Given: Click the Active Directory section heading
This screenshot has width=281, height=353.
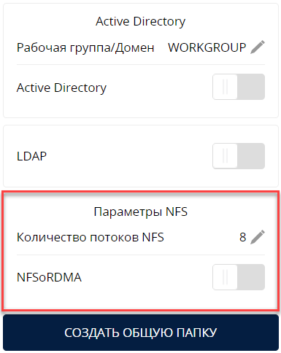Looking at the screenshot, I should (x=140, y=21).
